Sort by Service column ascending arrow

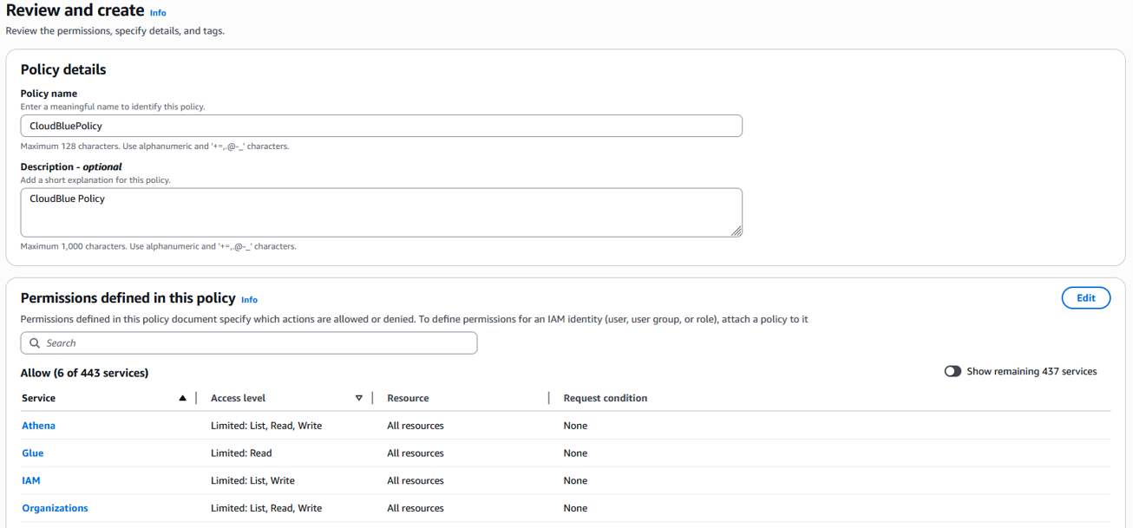(182, 398)
